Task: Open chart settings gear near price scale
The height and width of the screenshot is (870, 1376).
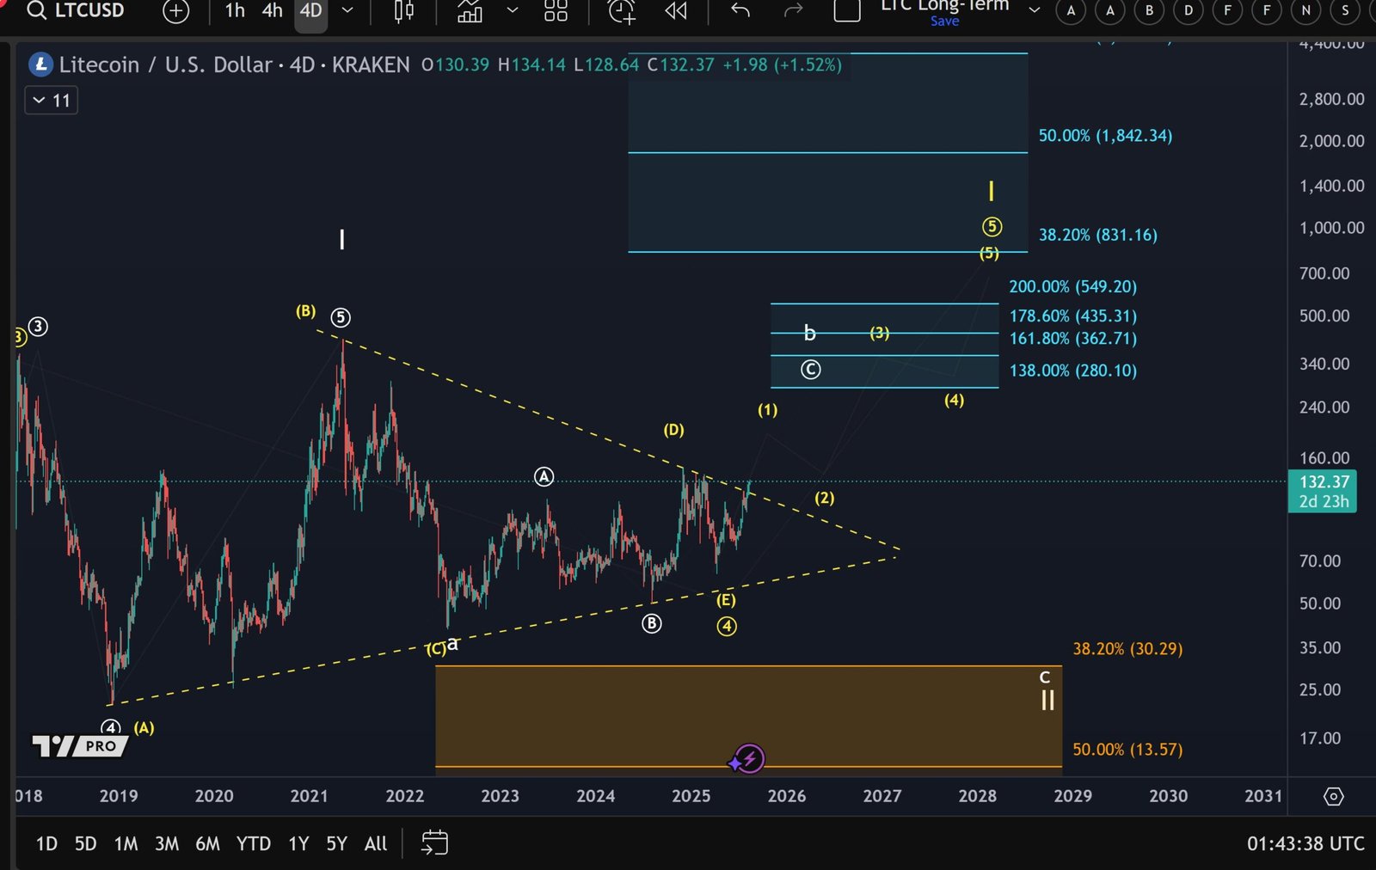Action: pyautogui.click(x=1332, y=797)
